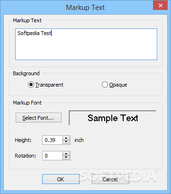Increase Rotation with the up arrow
The image size is (171, 194).
[x=66, y=154]
